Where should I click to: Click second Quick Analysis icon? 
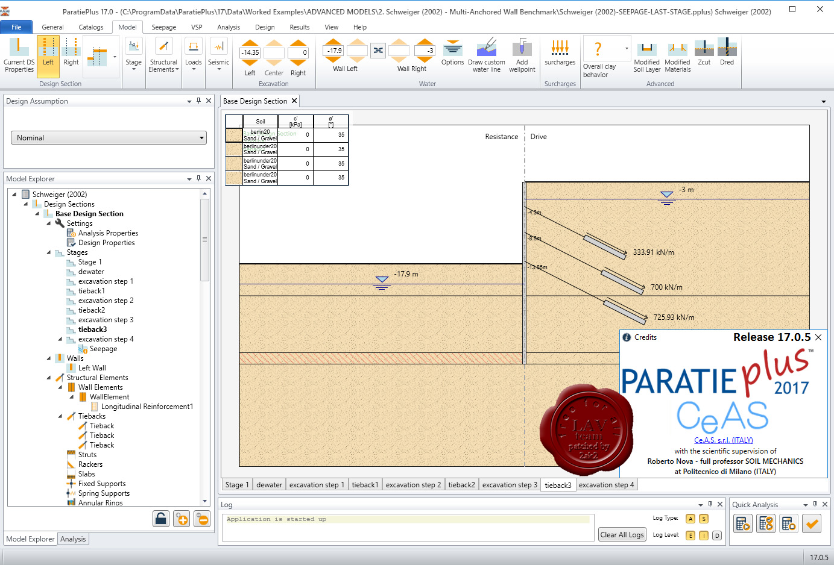766,524
